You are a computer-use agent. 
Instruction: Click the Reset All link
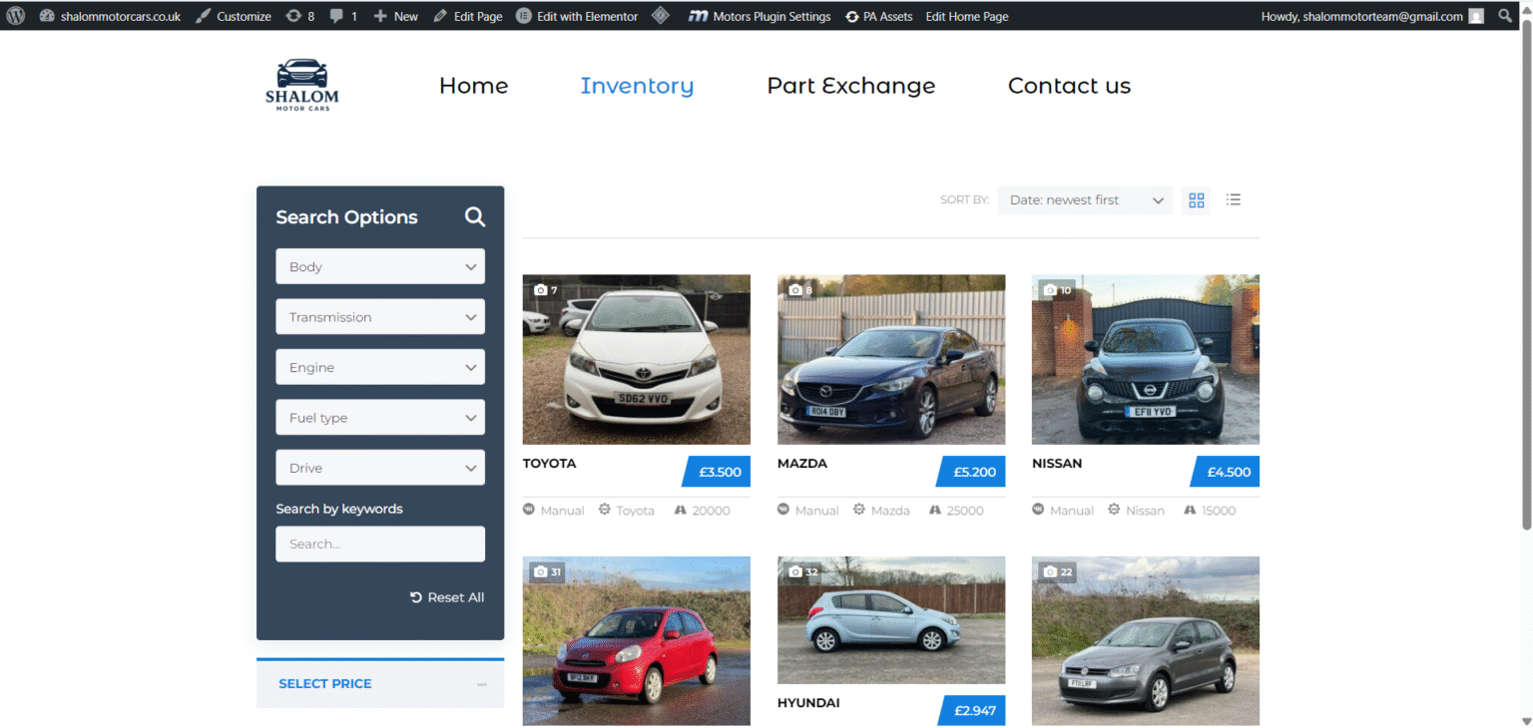tap(447, 596)
